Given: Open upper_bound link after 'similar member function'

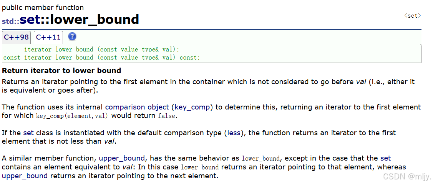Looking at the screenshot, I should [x=122, y=158].
